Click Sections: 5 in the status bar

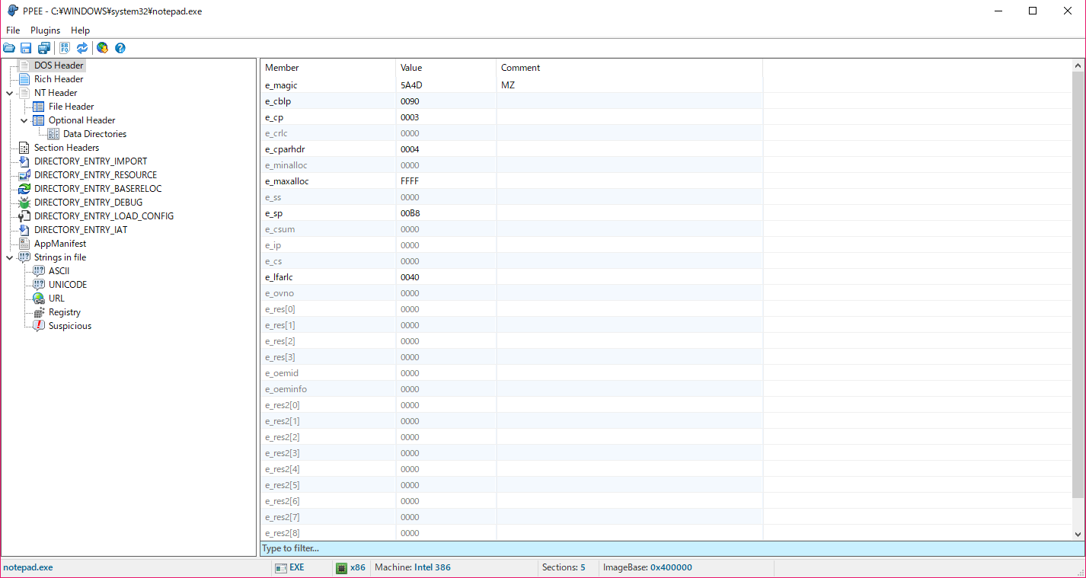pyautogui.click(x=567, y=567)
